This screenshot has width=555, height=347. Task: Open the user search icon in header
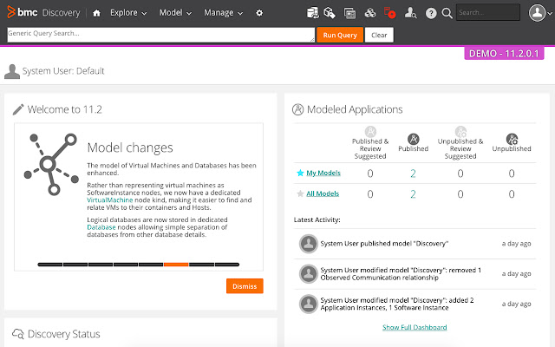point(410,13)
